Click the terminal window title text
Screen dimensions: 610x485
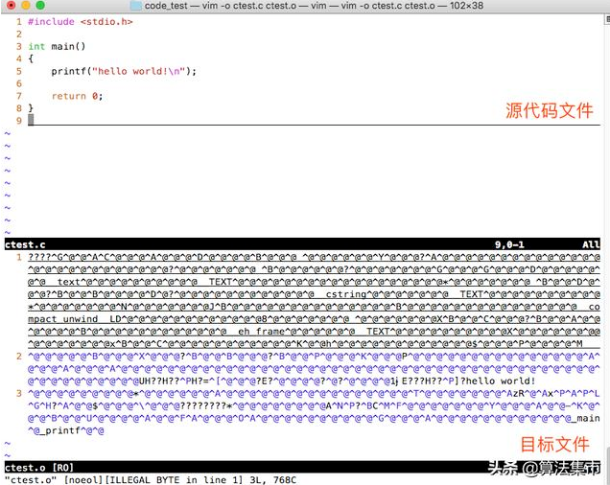tap(314, 6)
